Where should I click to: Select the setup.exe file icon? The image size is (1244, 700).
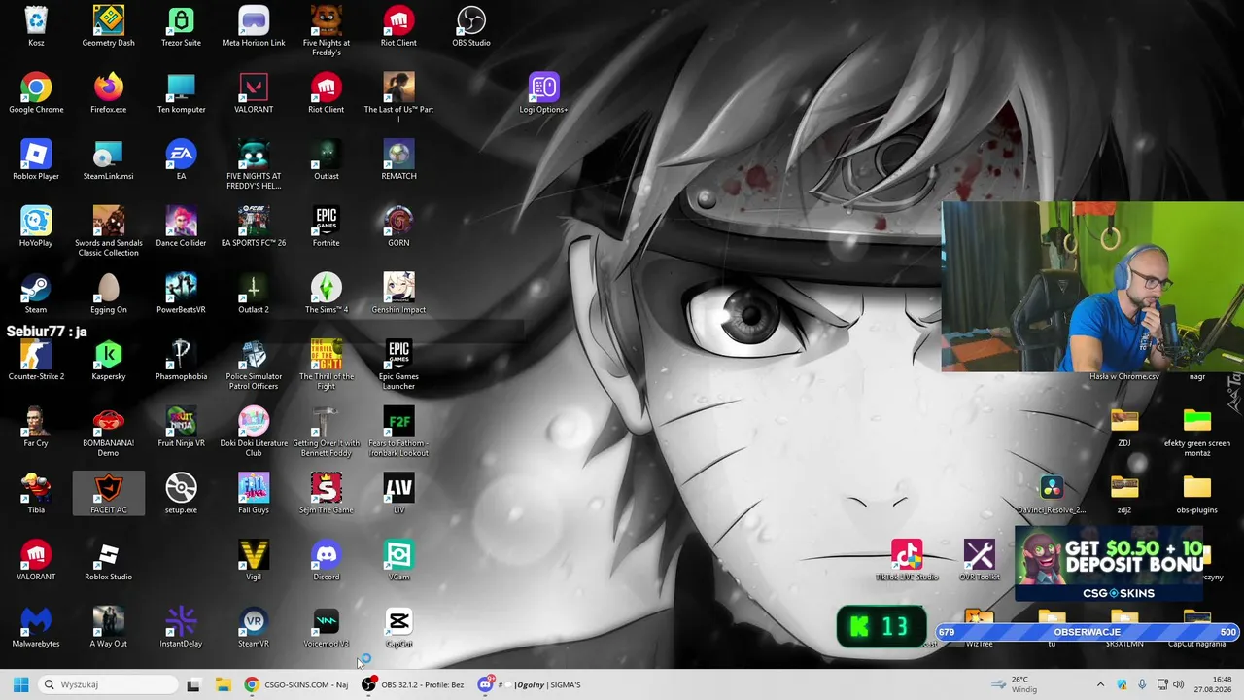pos(181,494)
